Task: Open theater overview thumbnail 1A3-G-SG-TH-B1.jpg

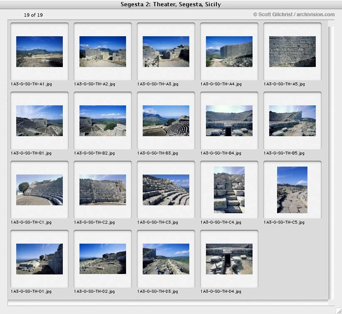Action: pos(40,121)
